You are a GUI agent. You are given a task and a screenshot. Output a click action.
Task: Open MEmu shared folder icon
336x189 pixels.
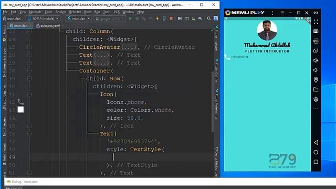pos(316,90)
